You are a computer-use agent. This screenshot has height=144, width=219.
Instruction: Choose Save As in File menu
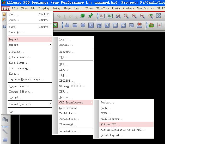point(30,32)
